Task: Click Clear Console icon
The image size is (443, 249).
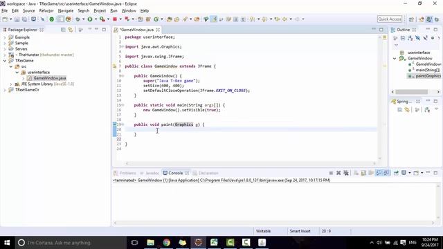Action: (x=356, y=173)
